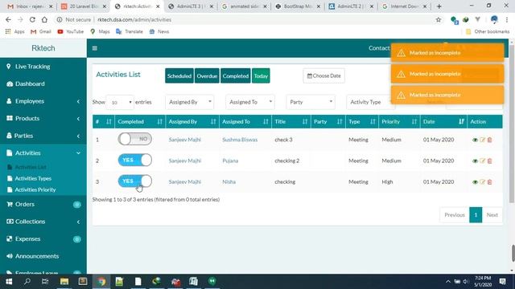
Task: Show Today's activities
Action: (x=261, y=75)
